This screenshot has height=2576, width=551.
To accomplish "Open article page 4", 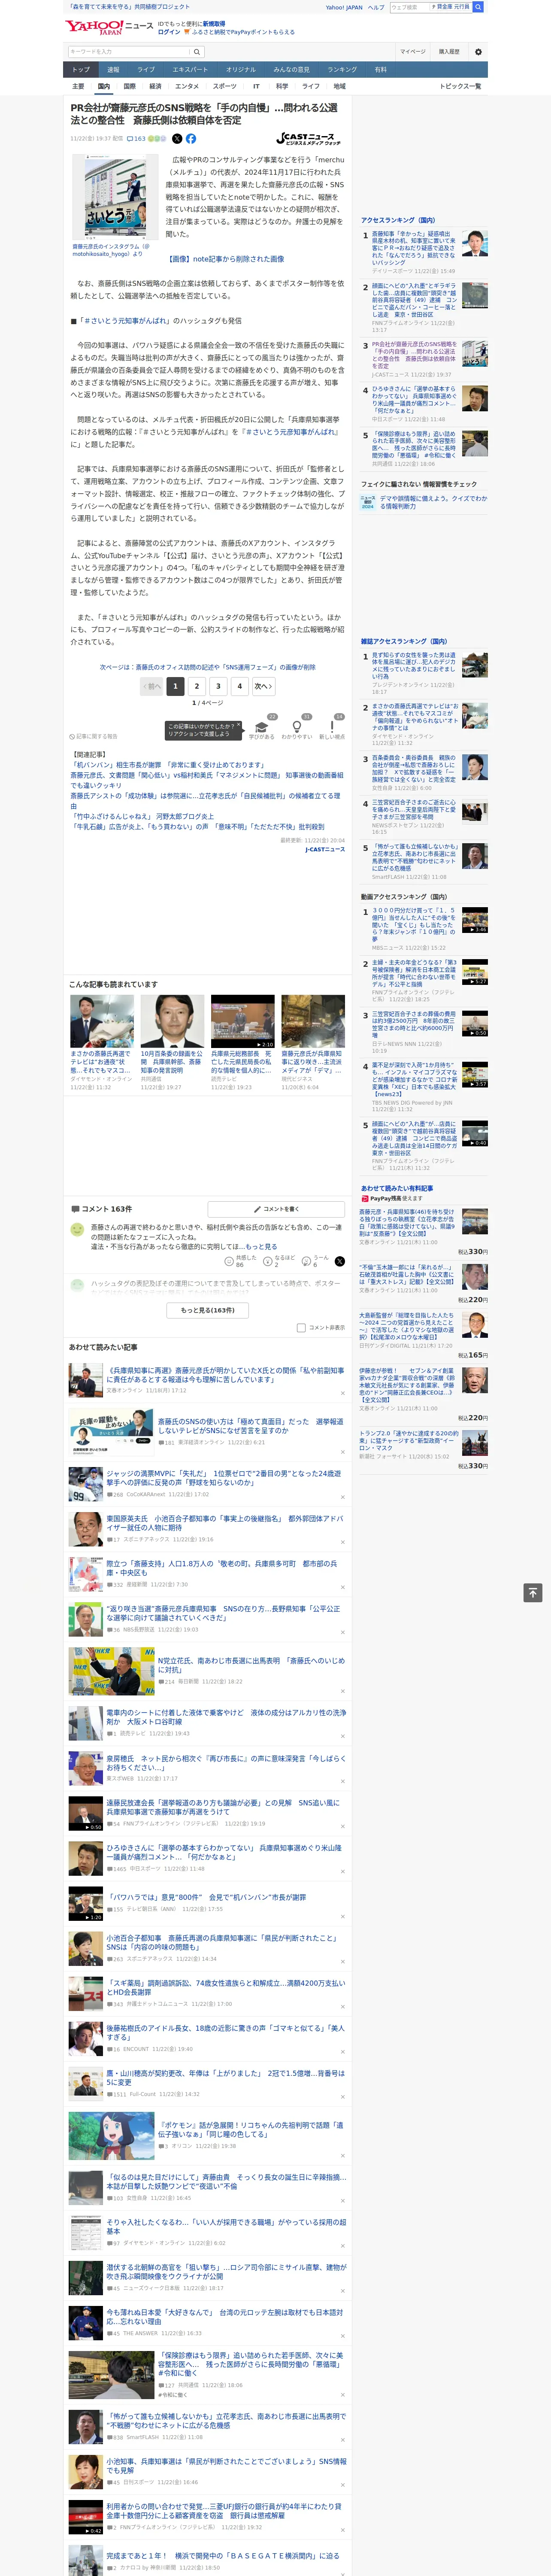I will point(240,686).
